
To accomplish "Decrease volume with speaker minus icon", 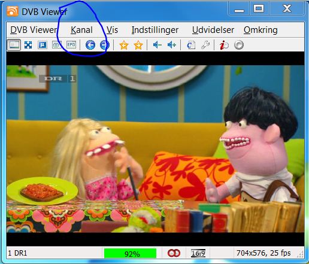I will coord(157,45).
